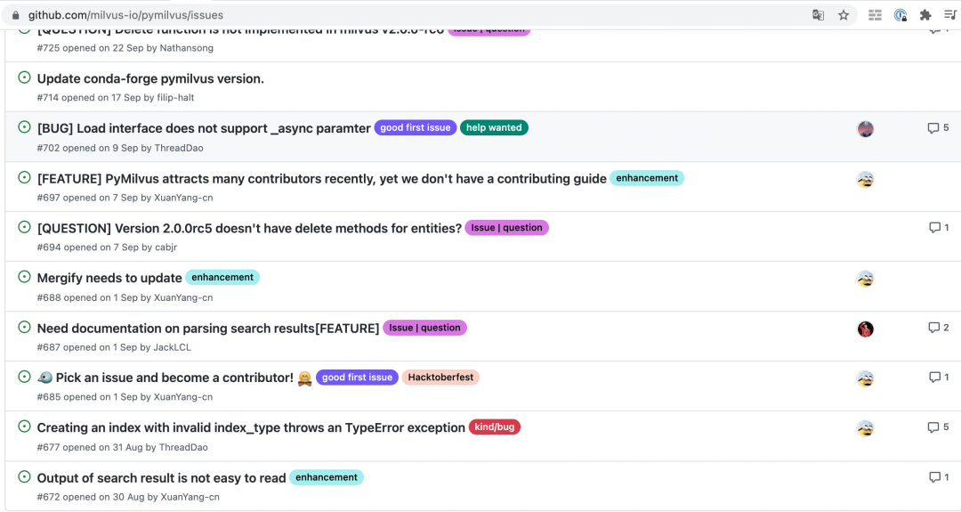Open issue 'Update conda-forge pymilvus version.'

click(150, 78)
